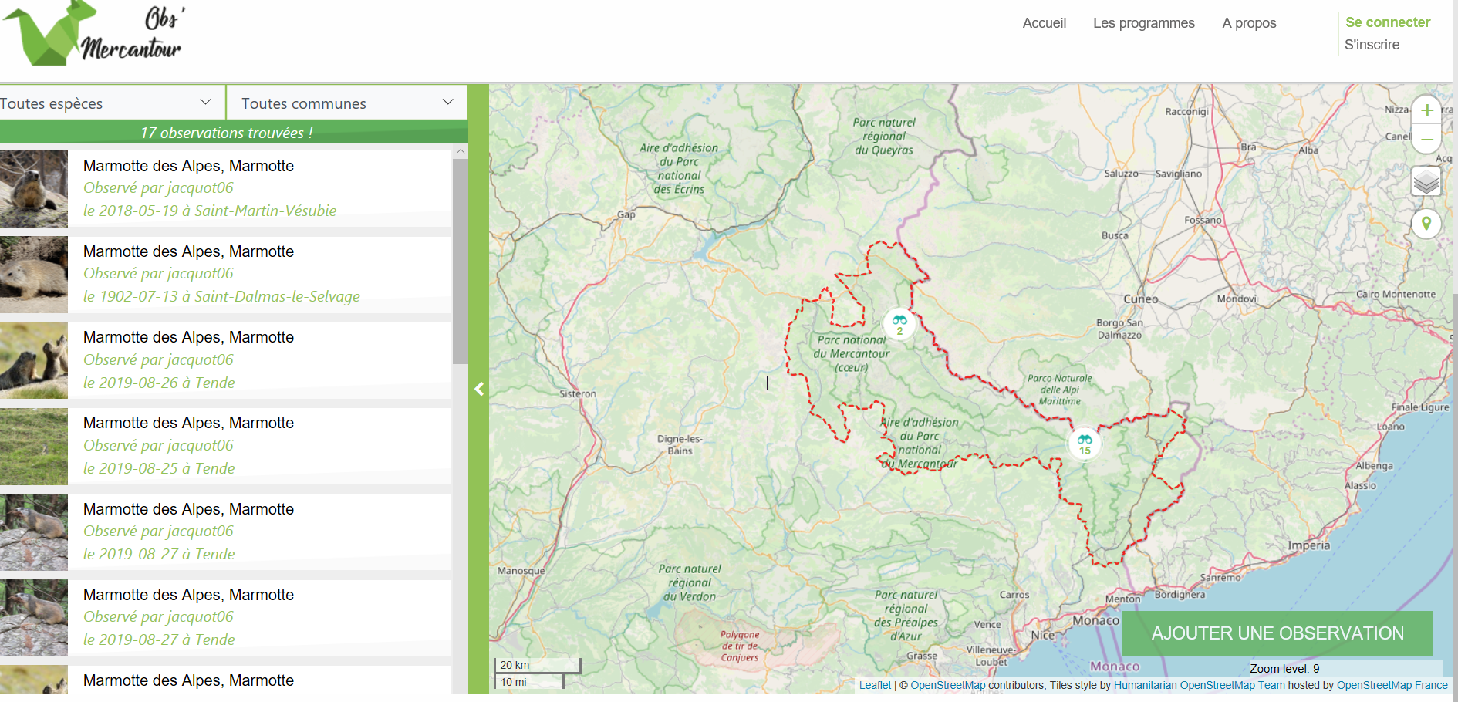This screenshot has width=1458, height=702.
Task: Click the Obs' Mercantour logo
Action: (x=93, y=33)
